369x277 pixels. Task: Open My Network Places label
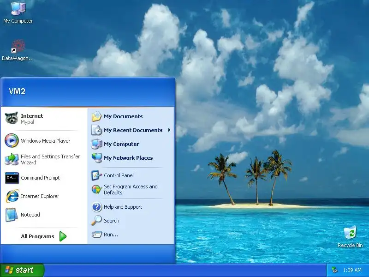coord(128,158)
